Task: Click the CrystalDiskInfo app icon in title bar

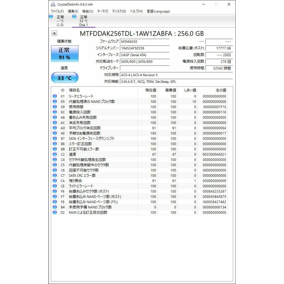Action: pos(53,4)
